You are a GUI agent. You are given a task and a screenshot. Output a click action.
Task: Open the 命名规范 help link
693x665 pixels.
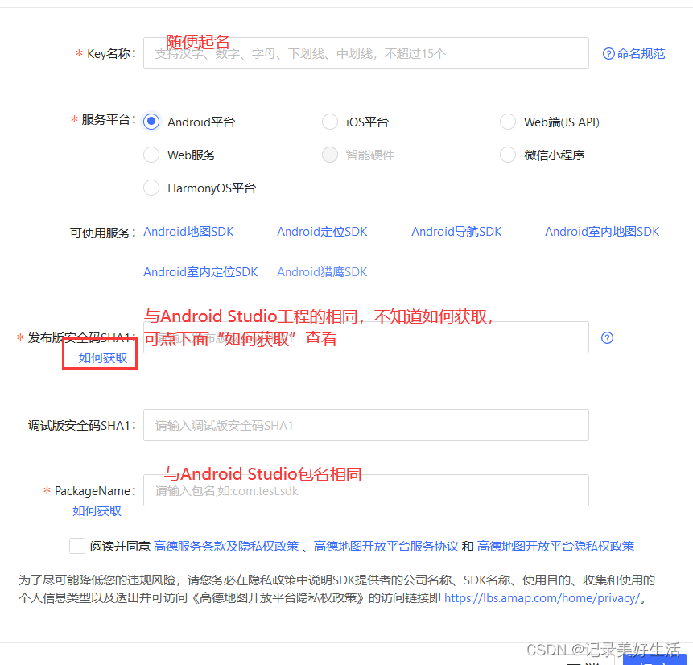coord(641,54)
